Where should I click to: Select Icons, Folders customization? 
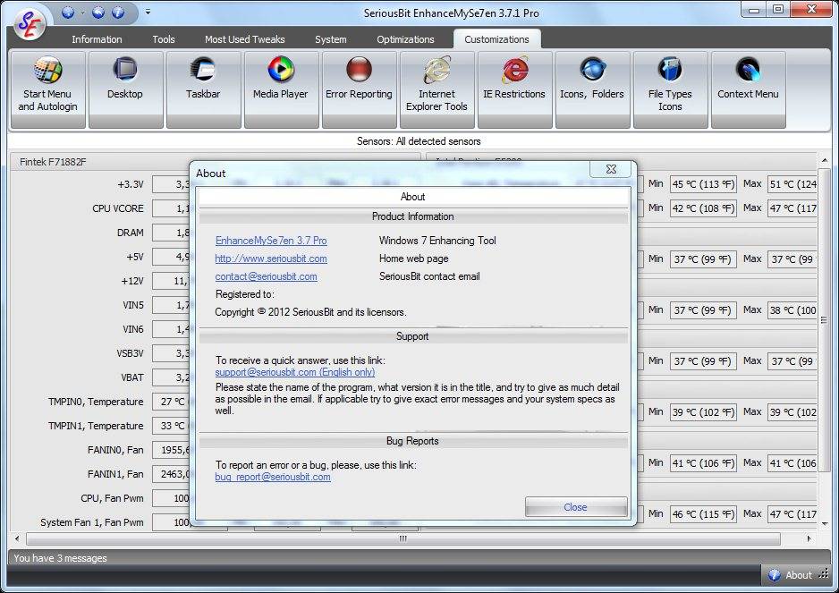point(592,89)
